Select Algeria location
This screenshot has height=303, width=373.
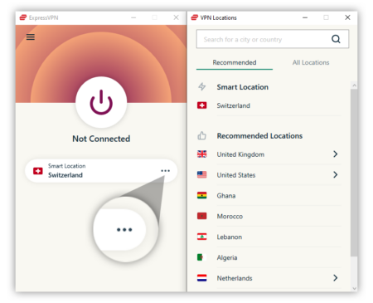[269, 257]
